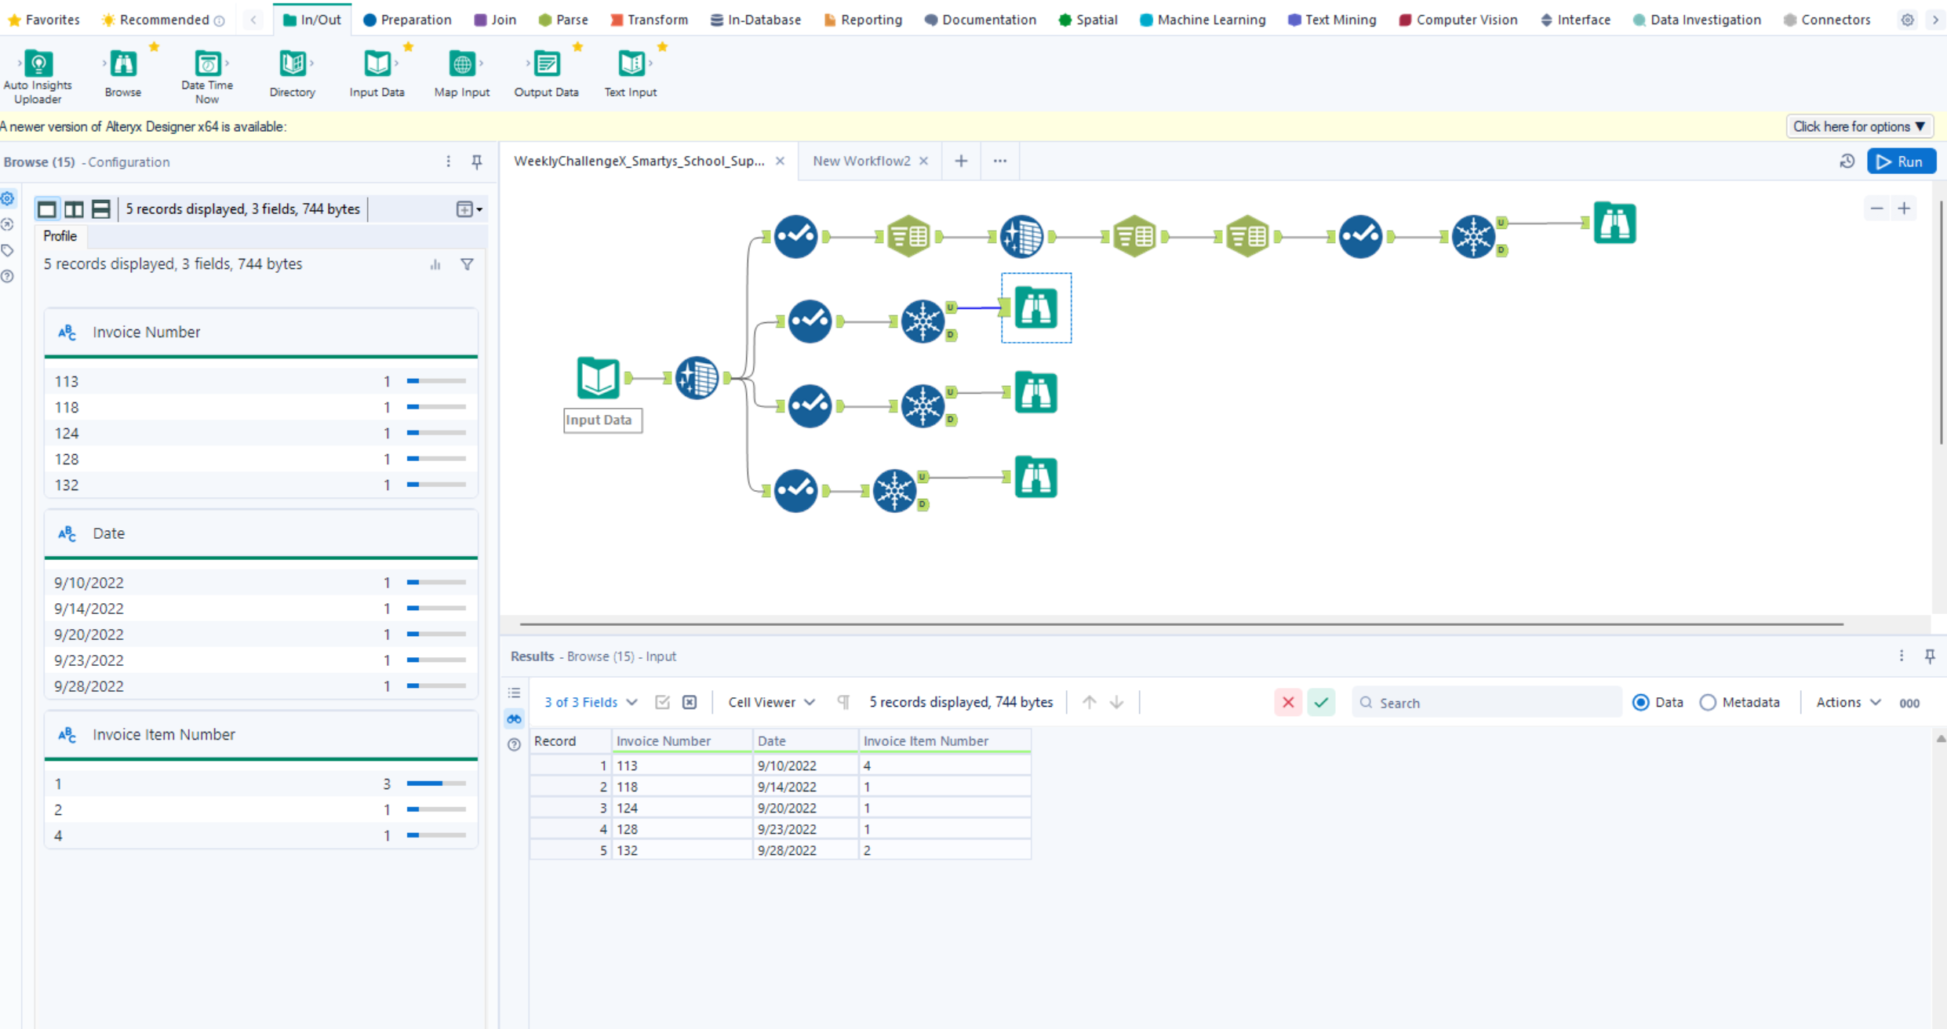Click the Input Data tool on canvas
Image resolution: width=1947 pixels, height=1029 pixels.
[x=598, y=377]
